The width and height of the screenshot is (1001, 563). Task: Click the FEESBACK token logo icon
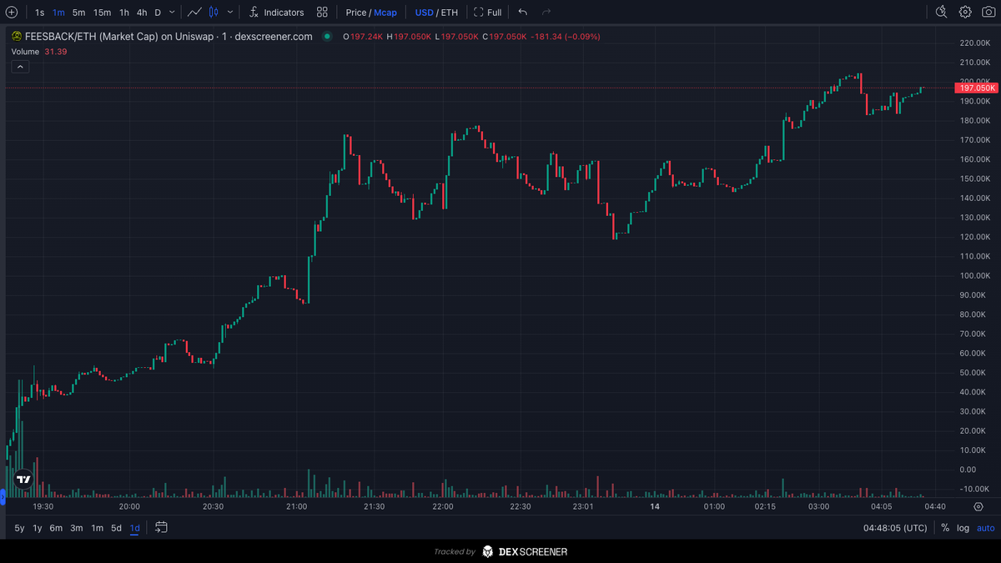click(16, 37)
